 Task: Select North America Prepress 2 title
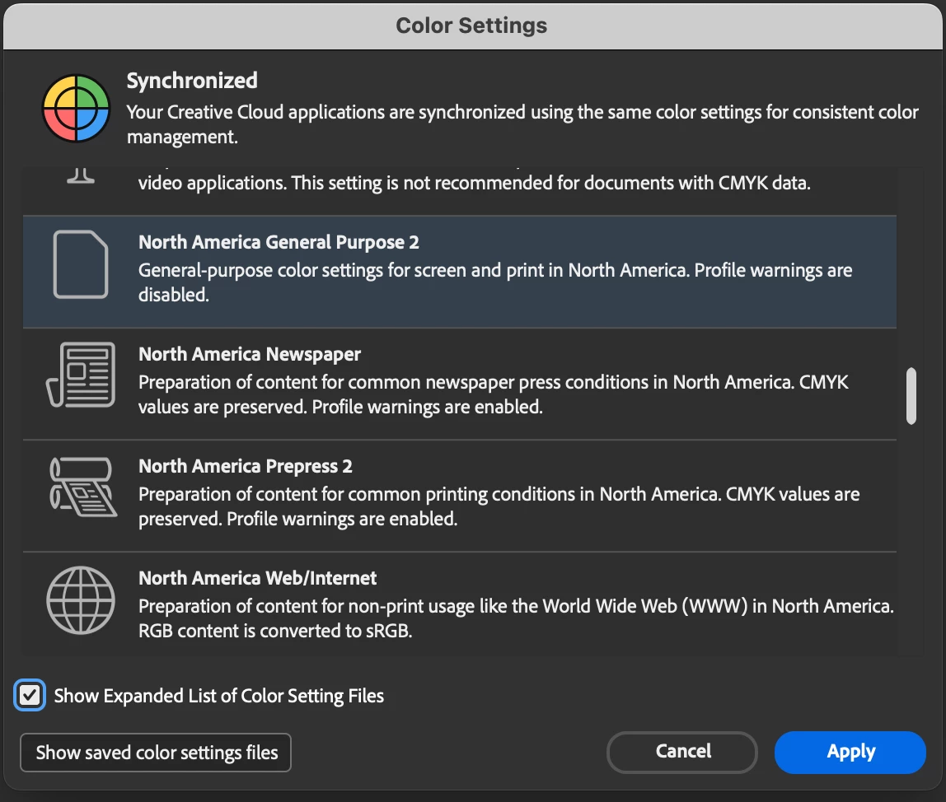[x=246, y=467]
